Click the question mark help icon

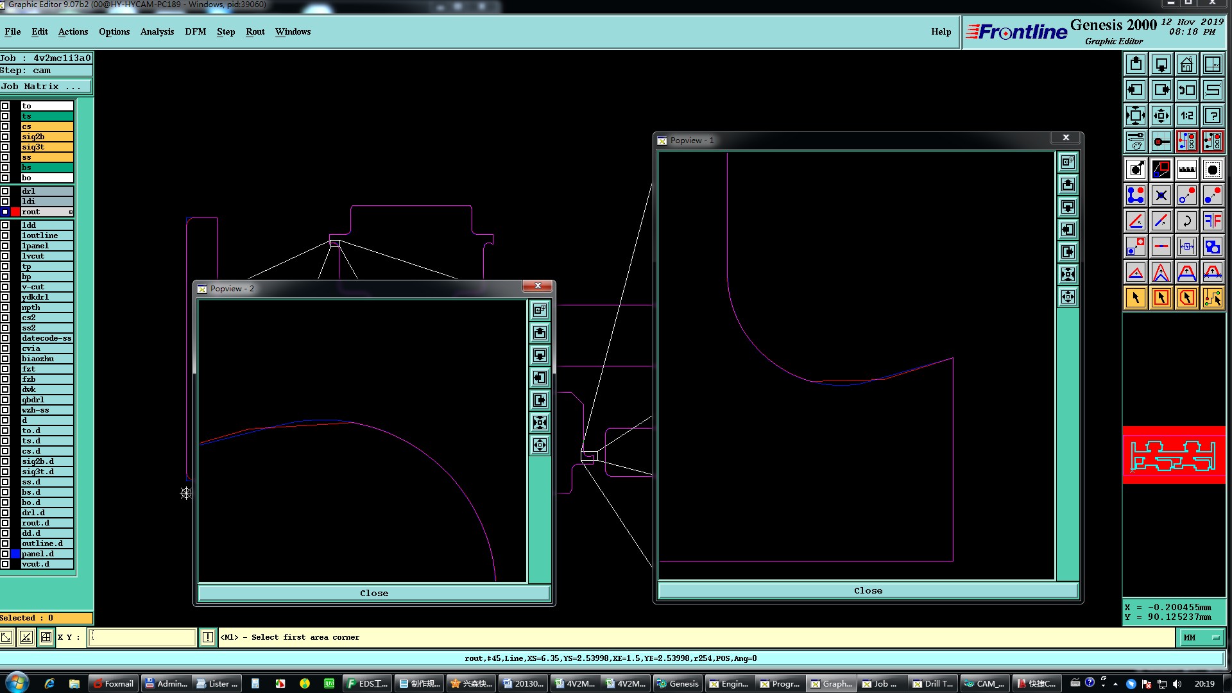pyautogui.click(x=1212, y=116)
